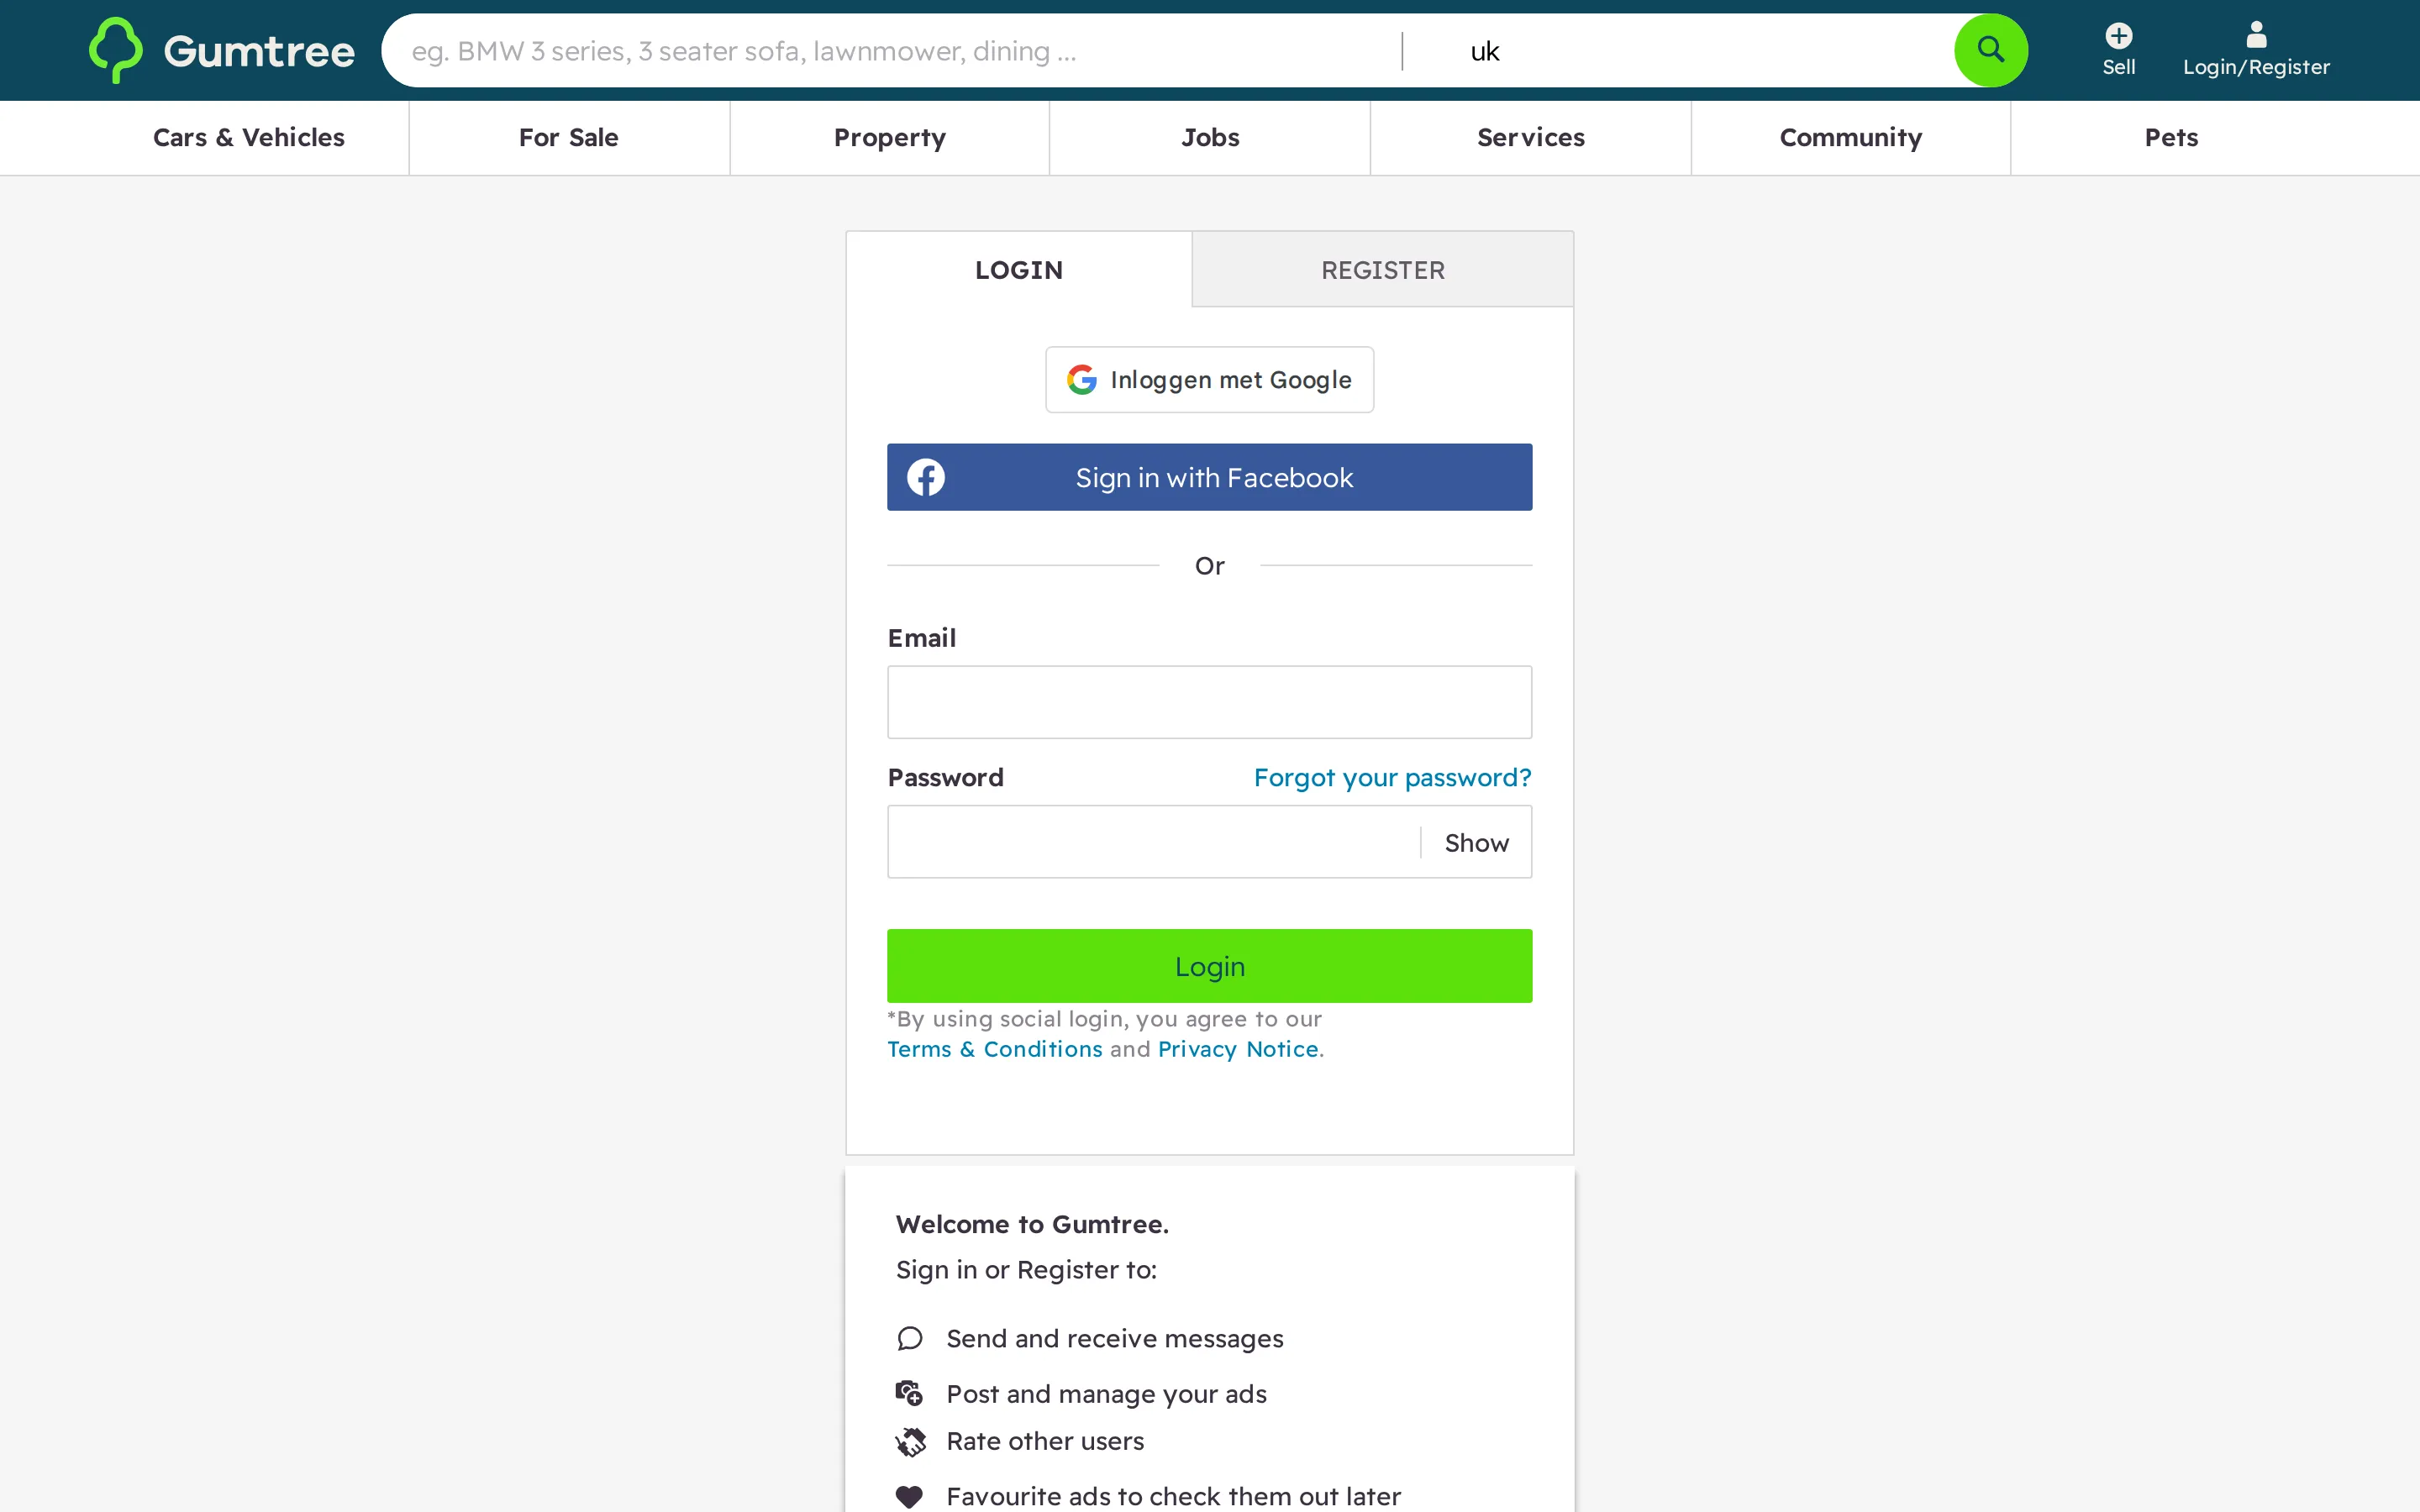Click the Sell label in header
The image size is (2420, 1512).
click(2118, 67)
